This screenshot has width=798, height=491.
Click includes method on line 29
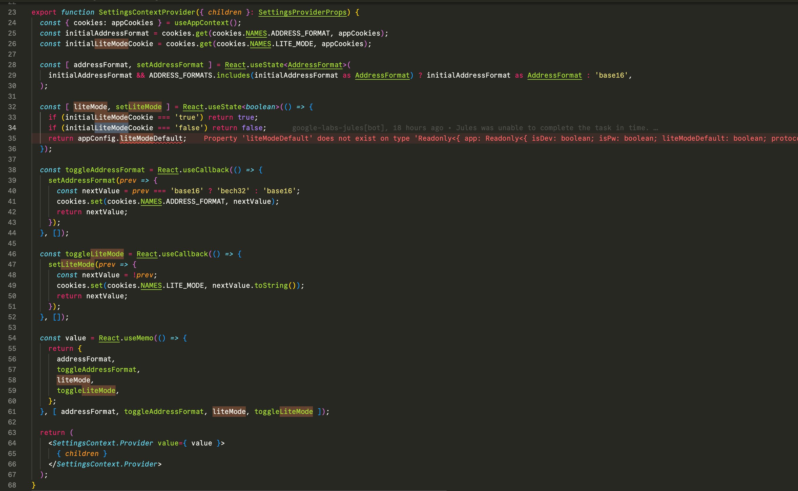[x=233, y=75]
